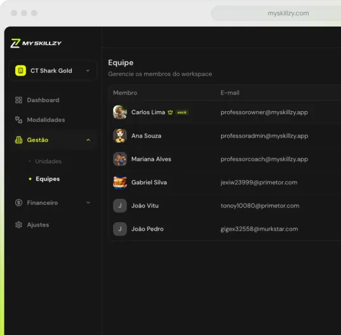Viewport: 341px width, 335px height.
Task: Go to Modalidades in the sidebar
Action: [x=46, y=120]
